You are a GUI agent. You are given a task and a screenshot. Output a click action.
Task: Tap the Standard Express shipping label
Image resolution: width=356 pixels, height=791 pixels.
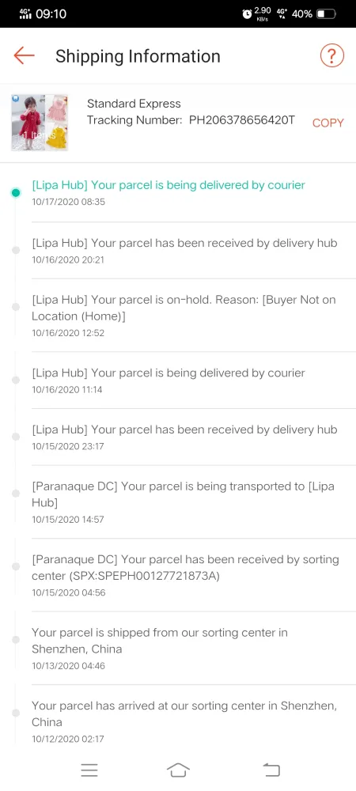134,104
